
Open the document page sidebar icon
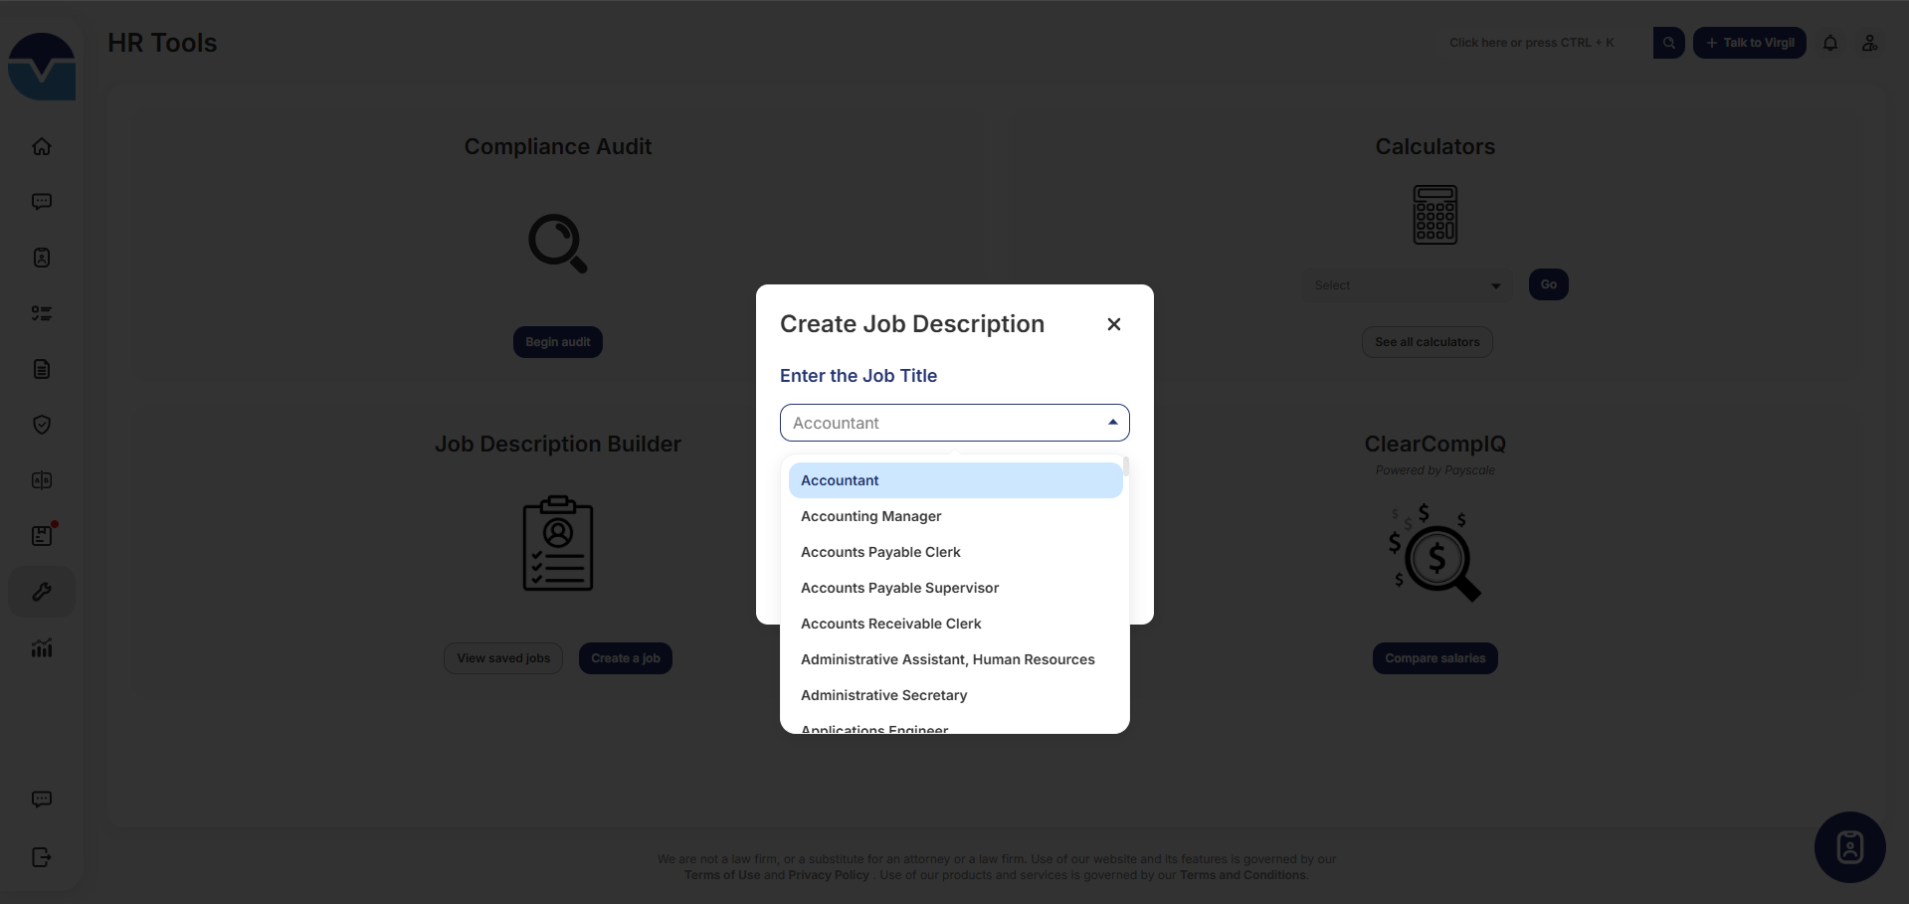click(42, 369)
